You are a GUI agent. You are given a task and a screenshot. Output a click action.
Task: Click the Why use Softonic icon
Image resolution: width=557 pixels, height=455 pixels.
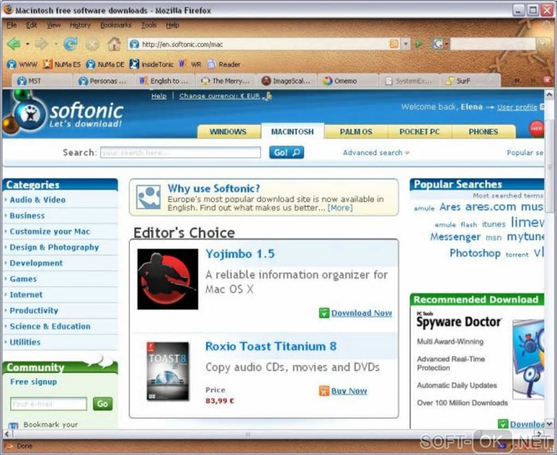(148, 197)
